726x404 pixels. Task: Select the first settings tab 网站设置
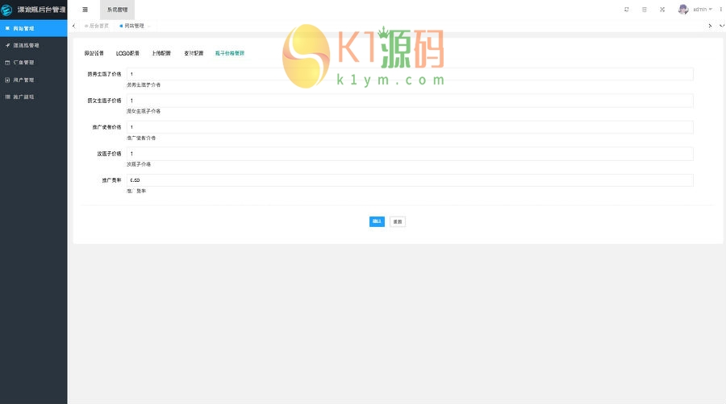click(x=94, y=53)
